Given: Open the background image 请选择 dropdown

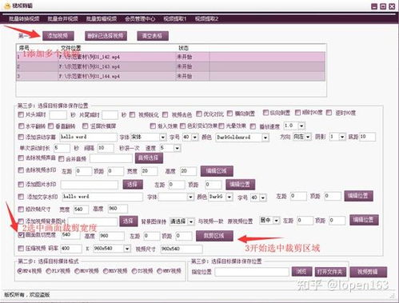Looking at the screenshot, I should (191, 221).
